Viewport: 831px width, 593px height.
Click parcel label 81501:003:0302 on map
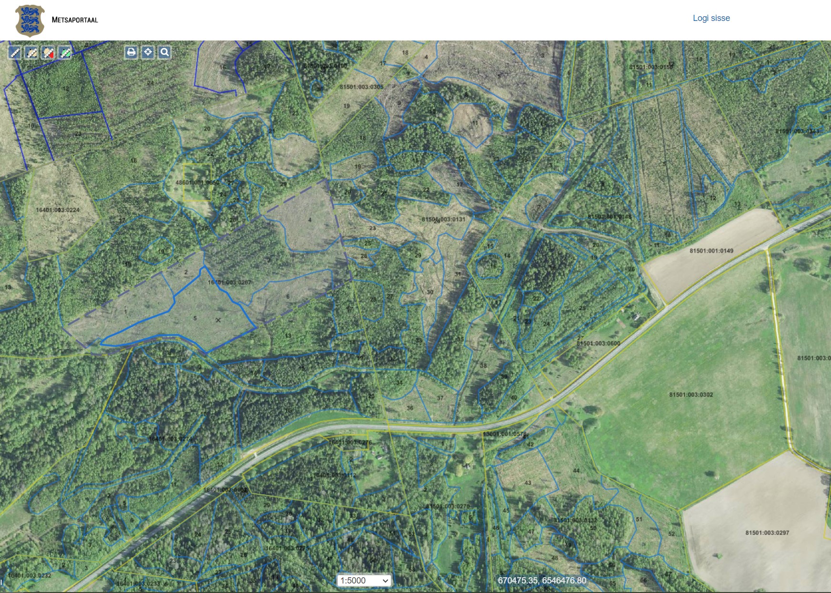click(x=691, y=395)
